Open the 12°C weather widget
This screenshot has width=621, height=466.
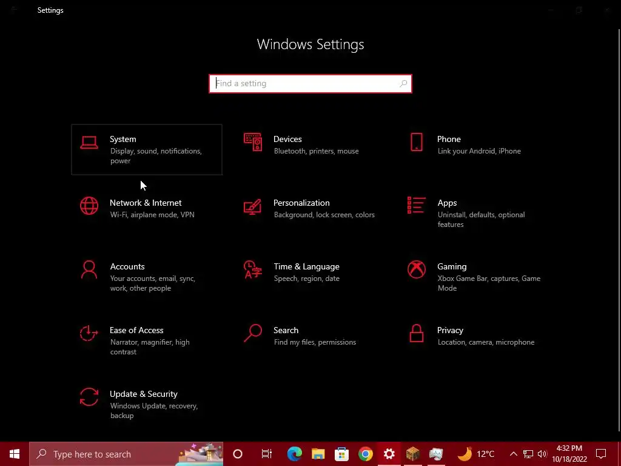[475, 454]
